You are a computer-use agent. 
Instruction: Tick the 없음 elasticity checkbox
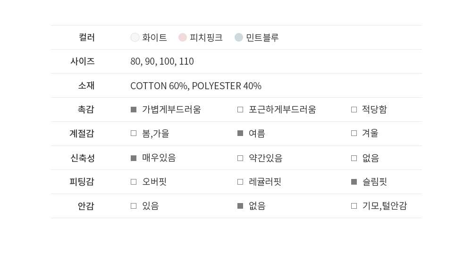coord(354,158)
